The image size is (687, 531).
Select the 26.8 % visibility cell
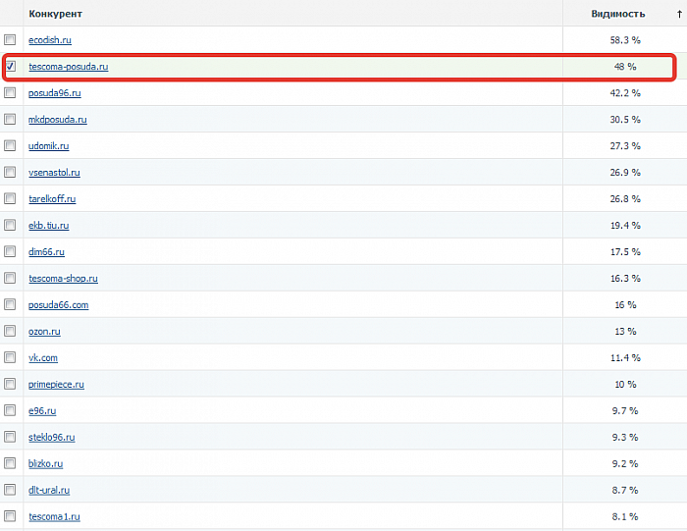click(x=625, y=199)
